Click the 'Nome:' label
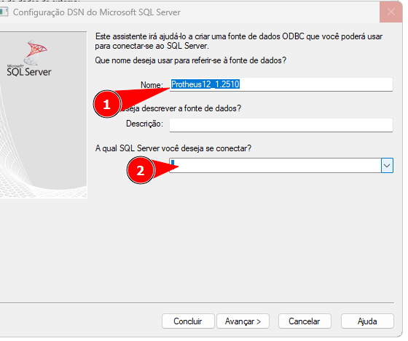The height and width of the screenshot is (341, 408). click(x=152, y=85)
